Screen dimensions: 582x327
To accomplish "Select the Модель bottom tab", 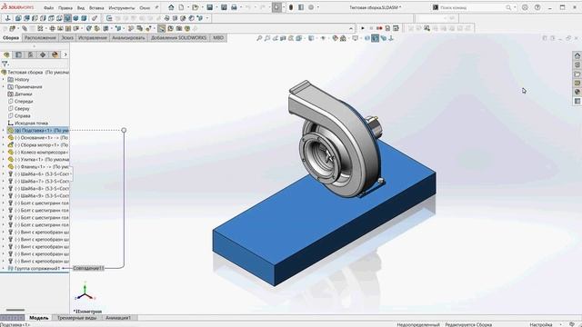I will point(38,318).
